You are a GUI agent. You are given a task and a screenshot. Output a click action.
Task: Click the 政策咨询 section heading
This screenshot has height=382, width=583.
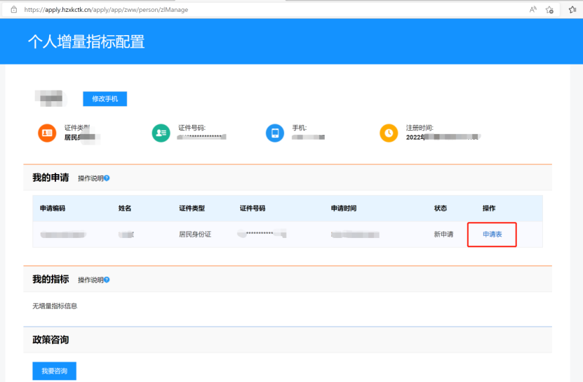pyautogui.click(x=51, y=340)
